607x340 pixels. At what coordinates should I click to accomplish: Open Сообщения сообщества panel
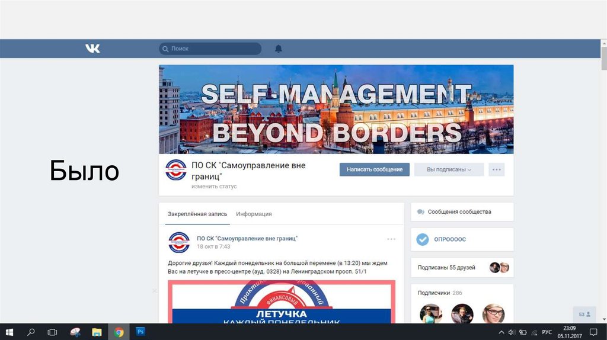pyautogui.click(x=462, y=212)
